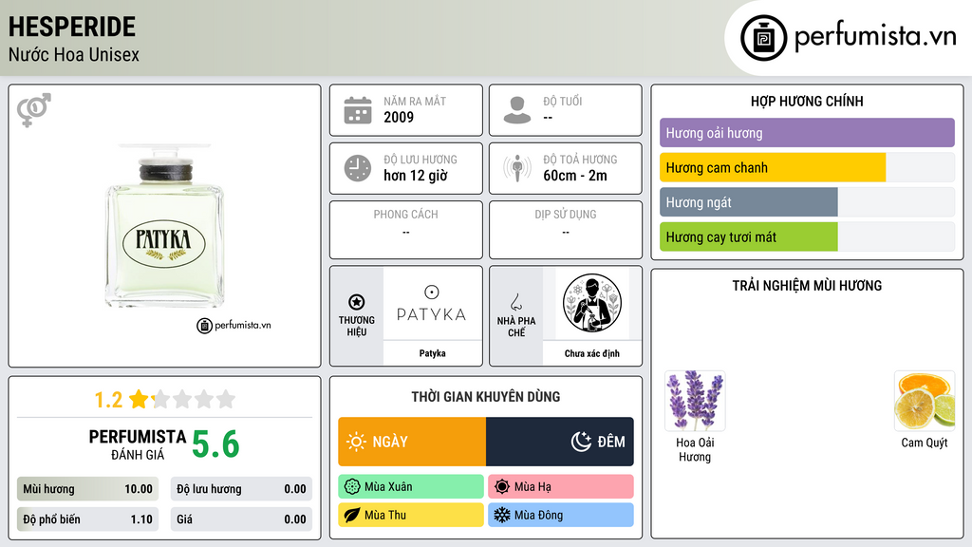The image size is (972, 547).
Task: Open the Cam Quýt citrus note image
Action: click(x=925, y=401)
